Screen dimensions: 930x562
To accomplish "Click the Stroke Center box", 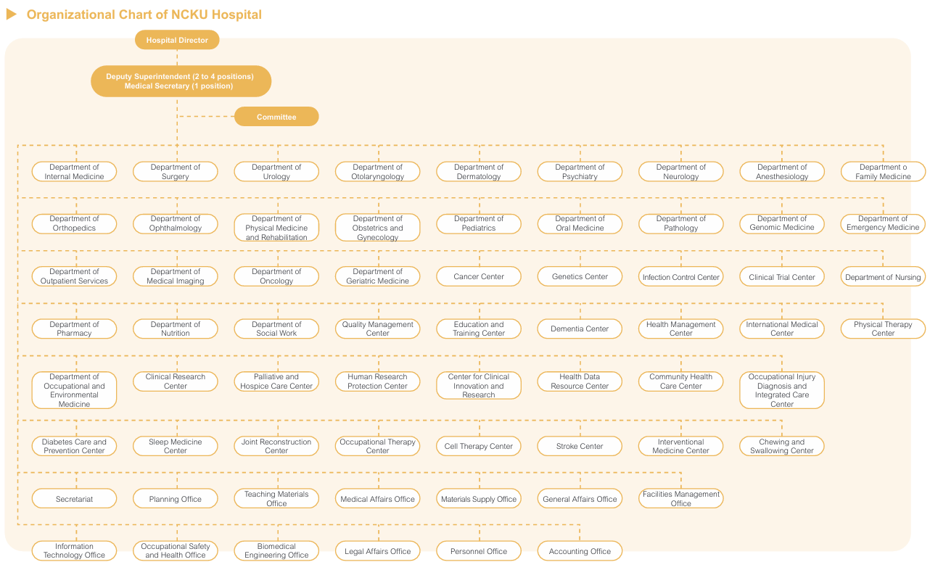I will (x=580, y=446).
